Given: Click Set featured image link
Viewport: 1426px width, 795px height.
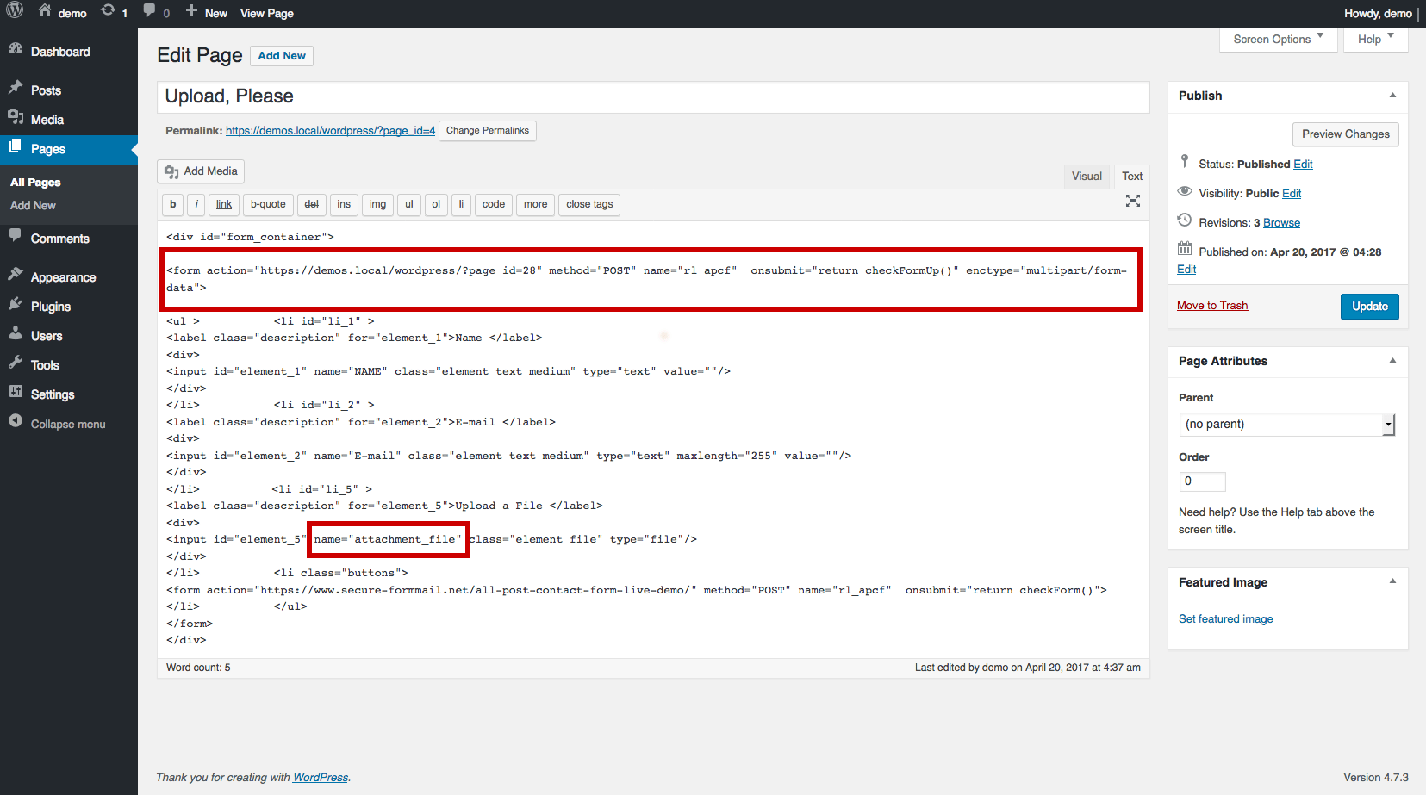Looking at the screenshot, I should [x=1225, y=619].
